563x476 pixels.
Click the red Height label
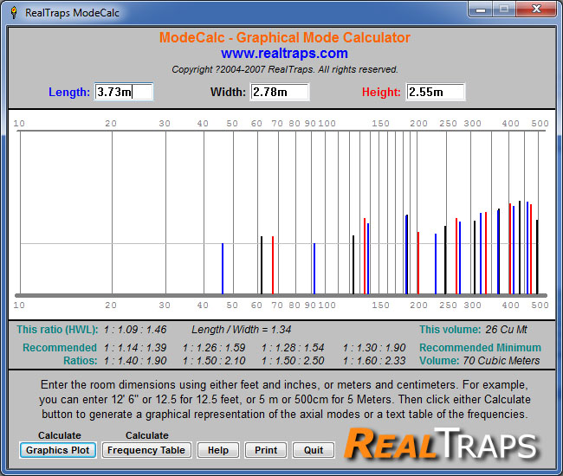point(380,92)
